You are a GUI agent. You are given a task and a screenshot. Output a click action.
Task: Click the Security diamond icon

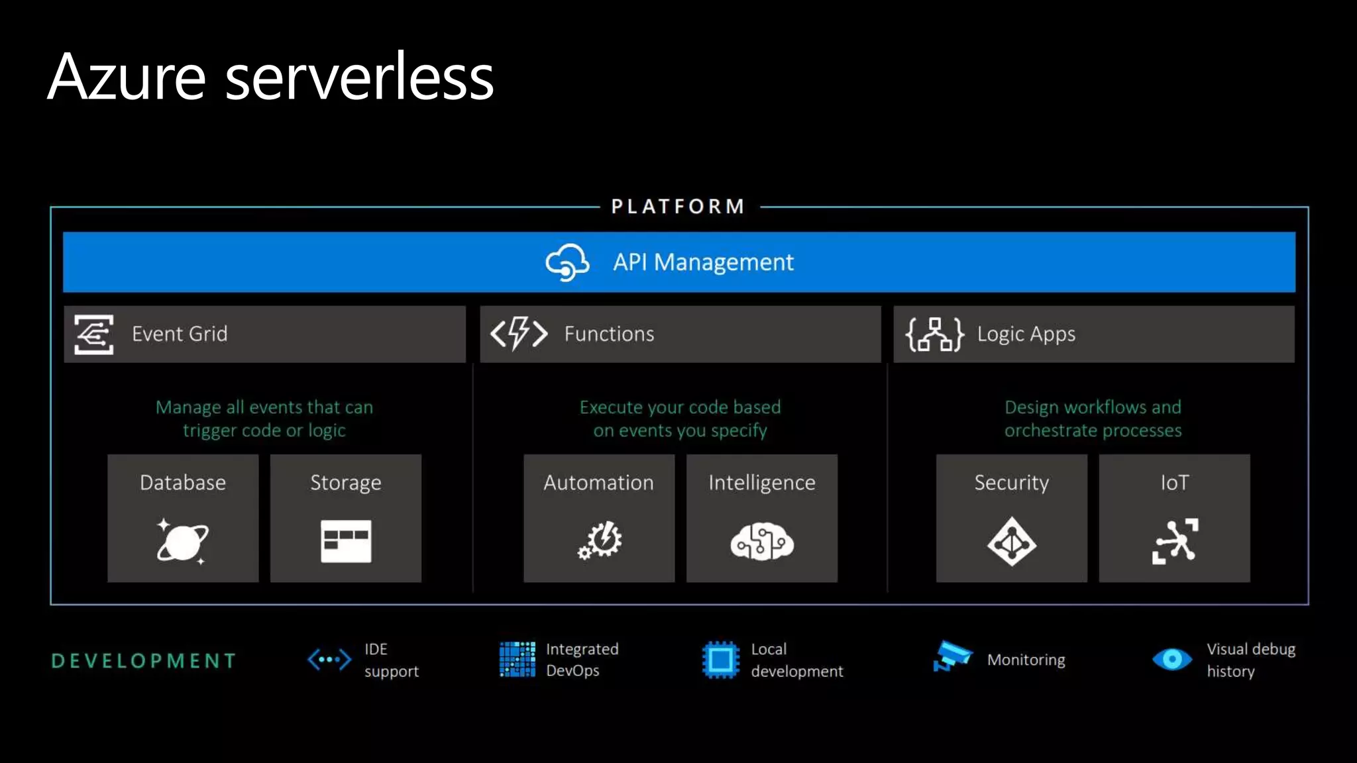(1011, 542)
